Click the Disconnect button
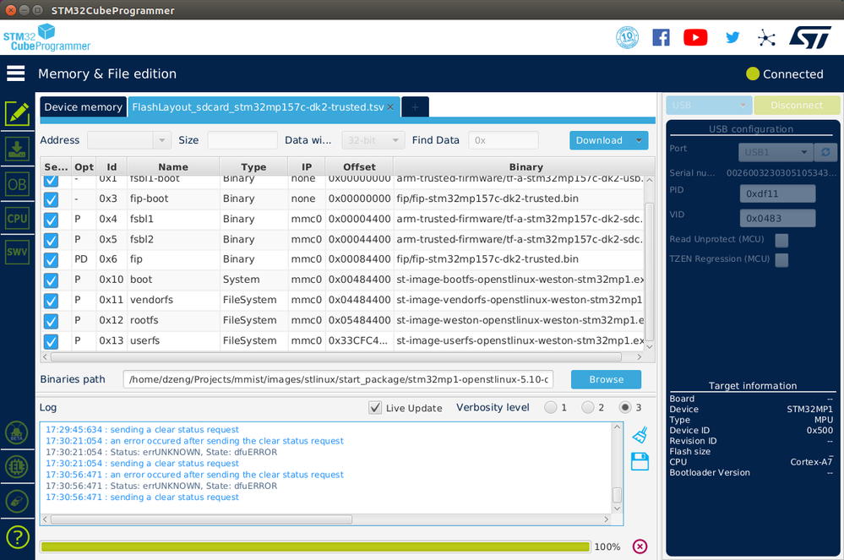This screenshot has width=844, height=560. click(x=797, y=106)
